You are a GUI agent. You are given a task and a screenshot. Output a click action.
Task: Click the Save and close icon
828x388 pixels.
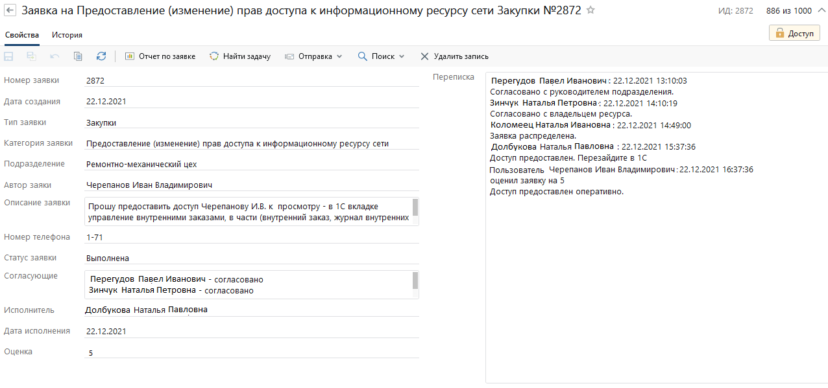(31, 56)
